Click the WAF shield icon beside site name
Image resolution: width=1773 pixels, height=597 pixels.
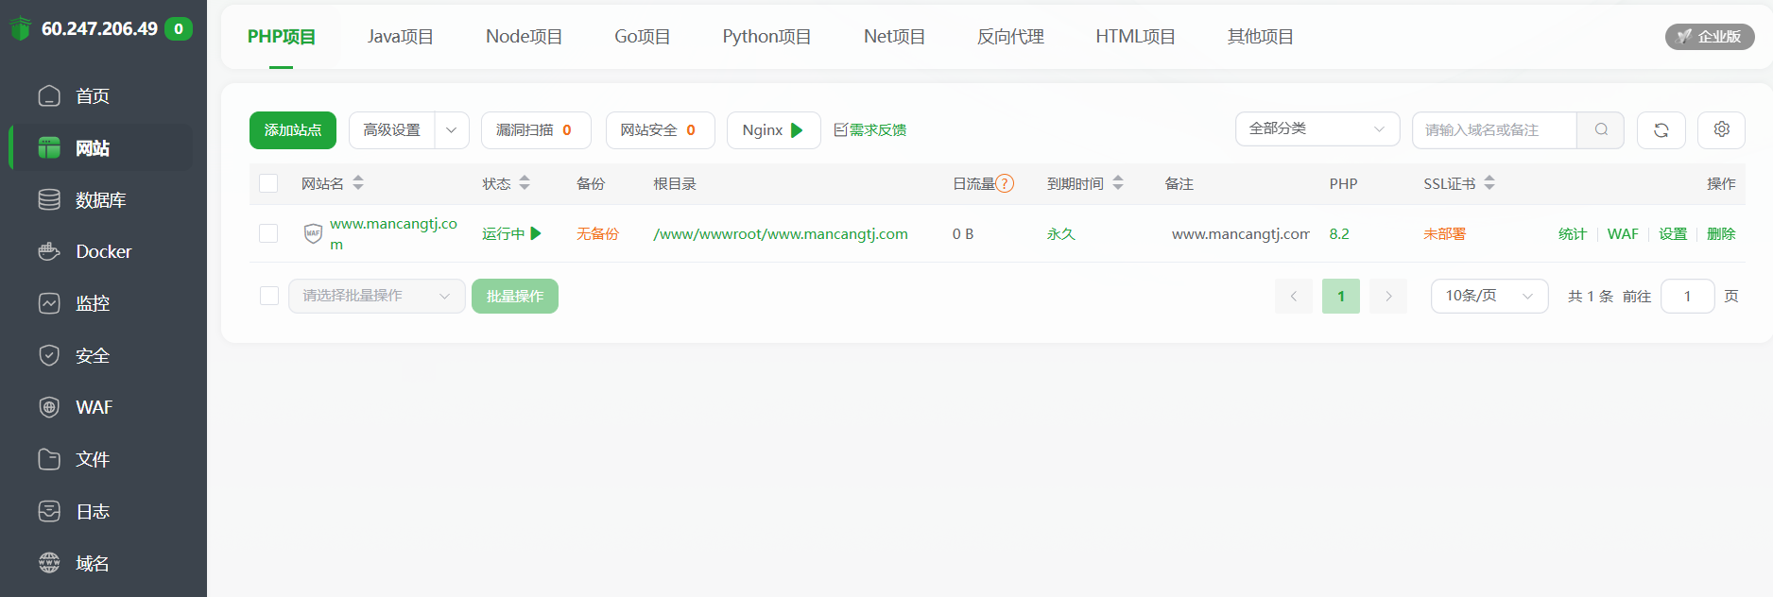coord(313,233)
